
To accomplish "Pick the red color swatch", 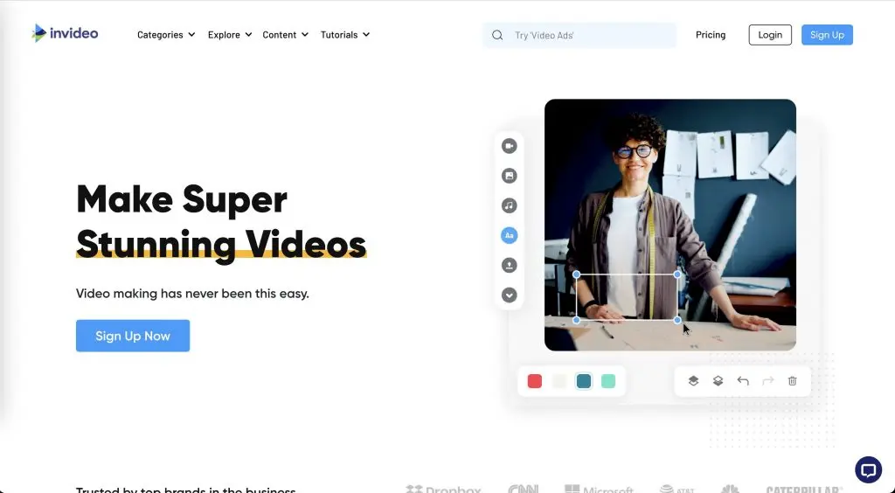I will (x=535, y=381).
